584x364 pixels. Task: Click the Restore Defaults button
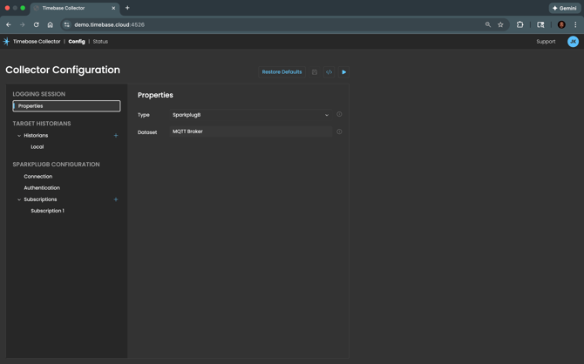click(x=282, y=72)
